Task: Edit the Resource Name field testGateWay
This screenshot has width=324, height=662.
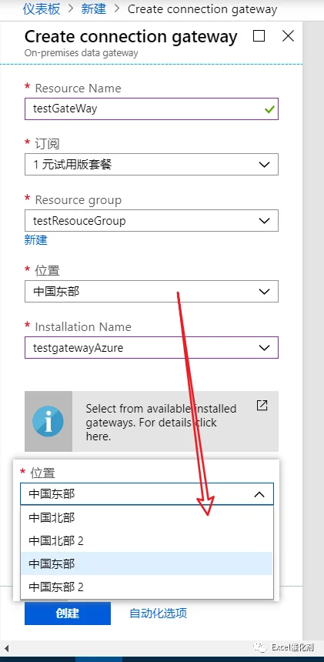Action: [152, 109]
